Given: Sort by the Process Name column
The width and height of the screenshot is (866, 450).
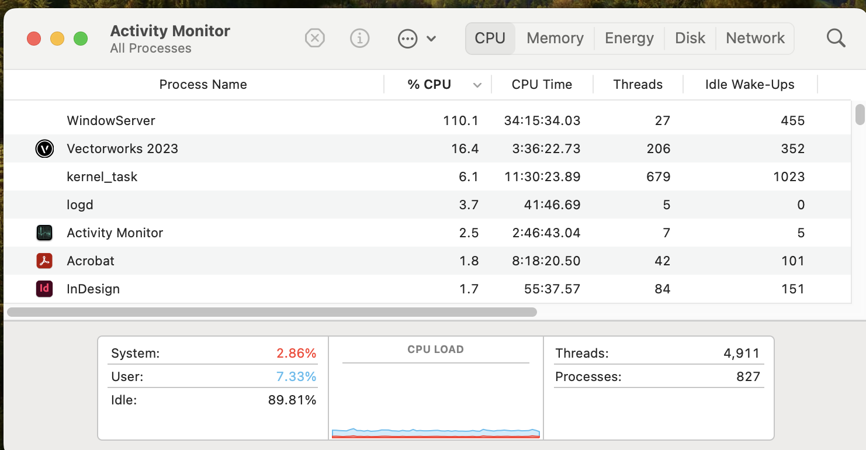Looking at the screenshot, I should pos(203,85).
